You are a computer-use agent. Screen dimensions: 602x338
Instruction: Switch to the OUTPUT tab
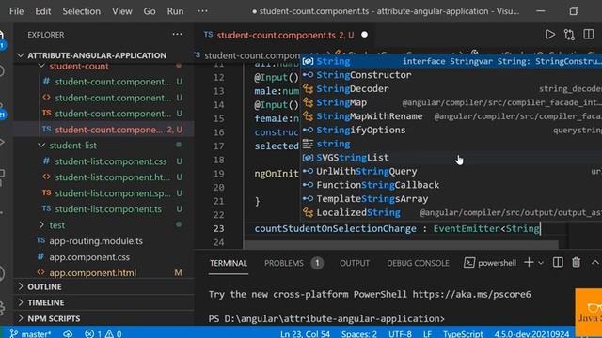pos(354,263)
